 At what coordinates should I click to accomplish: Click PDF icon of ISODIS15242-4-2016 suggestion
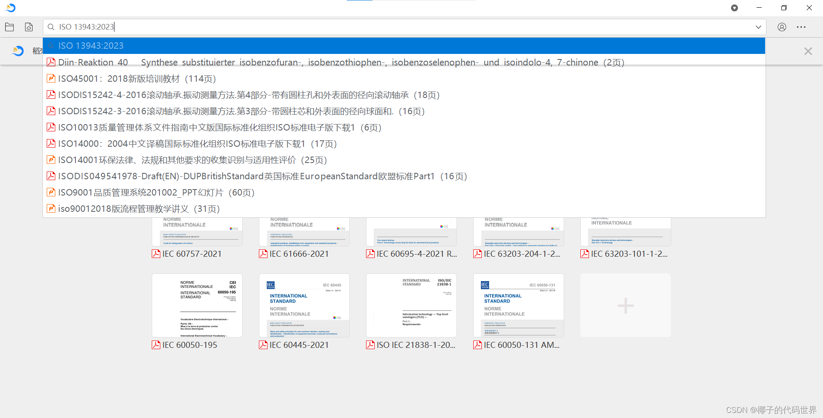51,95
